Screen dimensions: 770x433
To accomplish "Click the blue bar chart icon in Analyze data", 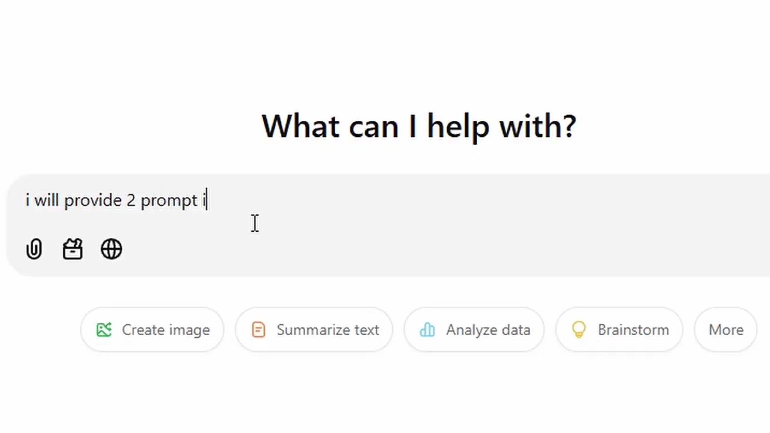I will pyautogui.click(x=427, y=330).
